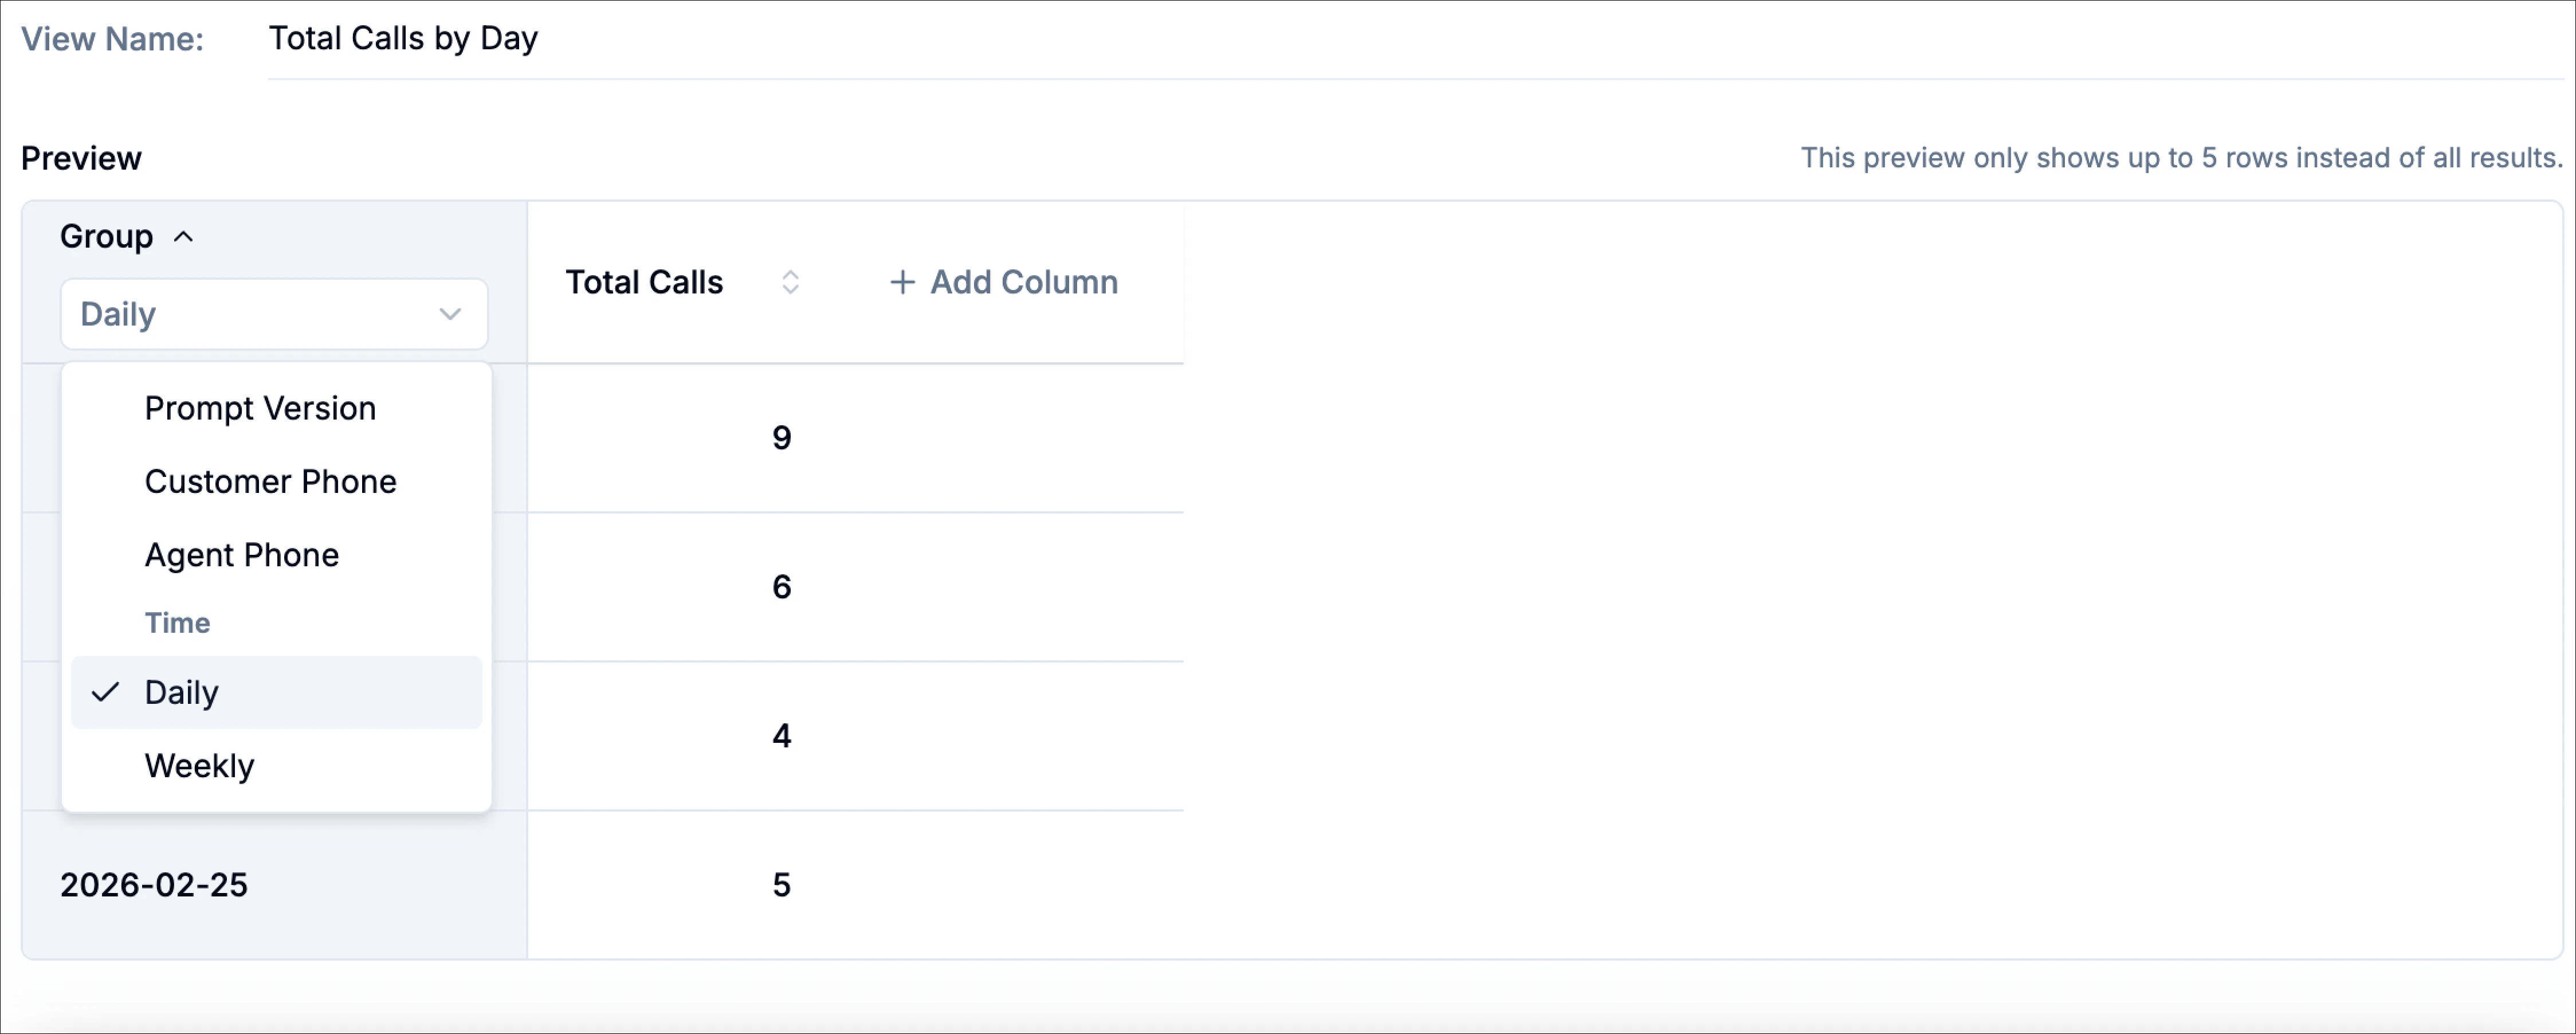Click the cell showing 5 total calls
Screen dimensions: 2576x1034
point(782,884)
